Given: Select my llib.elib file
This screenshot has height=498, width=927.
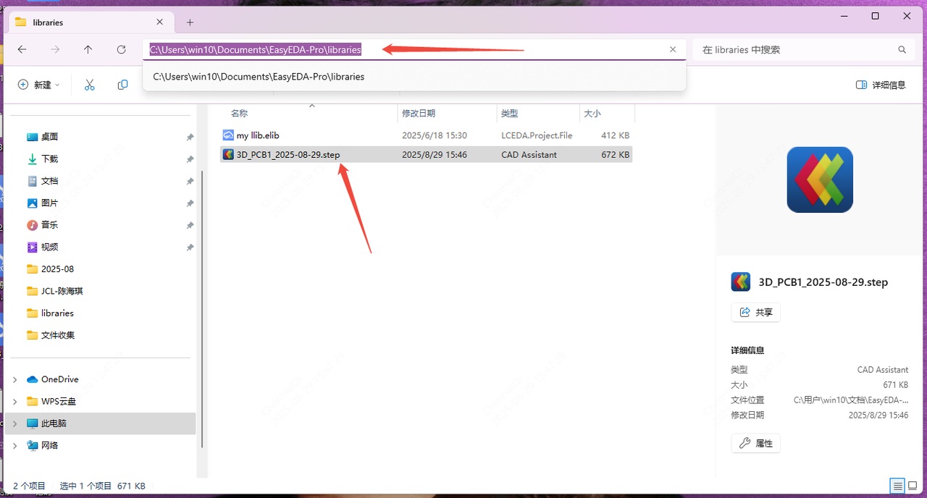Looking at the screenshot, I should pyautogui.click(x=258, y=135).
